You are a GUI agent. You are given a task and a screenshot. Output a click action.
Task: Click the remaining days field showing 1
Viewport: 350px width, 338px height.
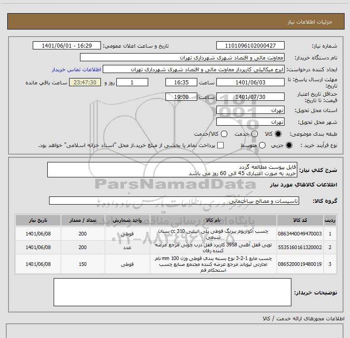pyautogui.click(x=132, y=82)
